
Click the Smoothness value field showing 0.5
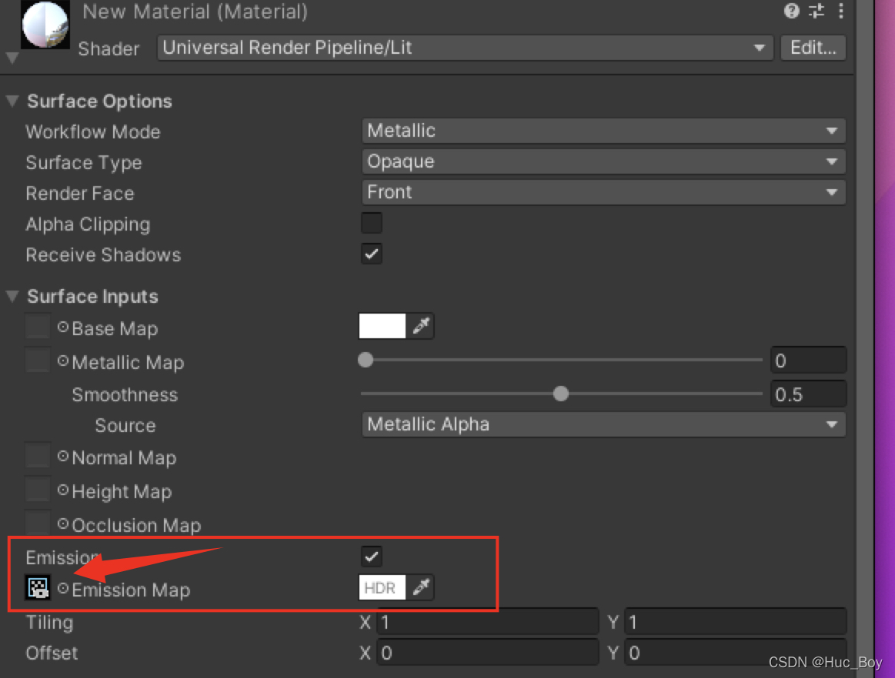[x=808, y=394]
